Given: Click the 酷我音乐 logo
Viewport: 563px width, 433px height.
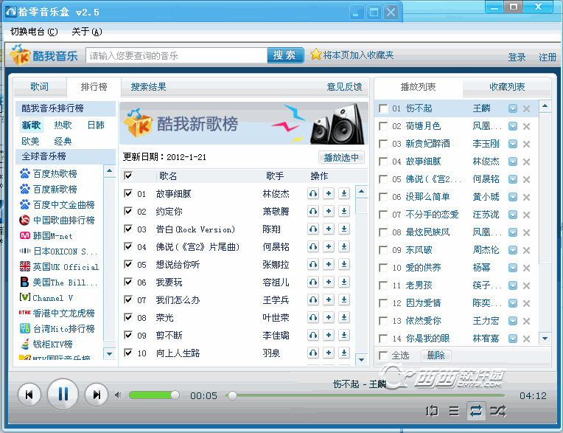Looking at the screenshot, I should 43,55.
